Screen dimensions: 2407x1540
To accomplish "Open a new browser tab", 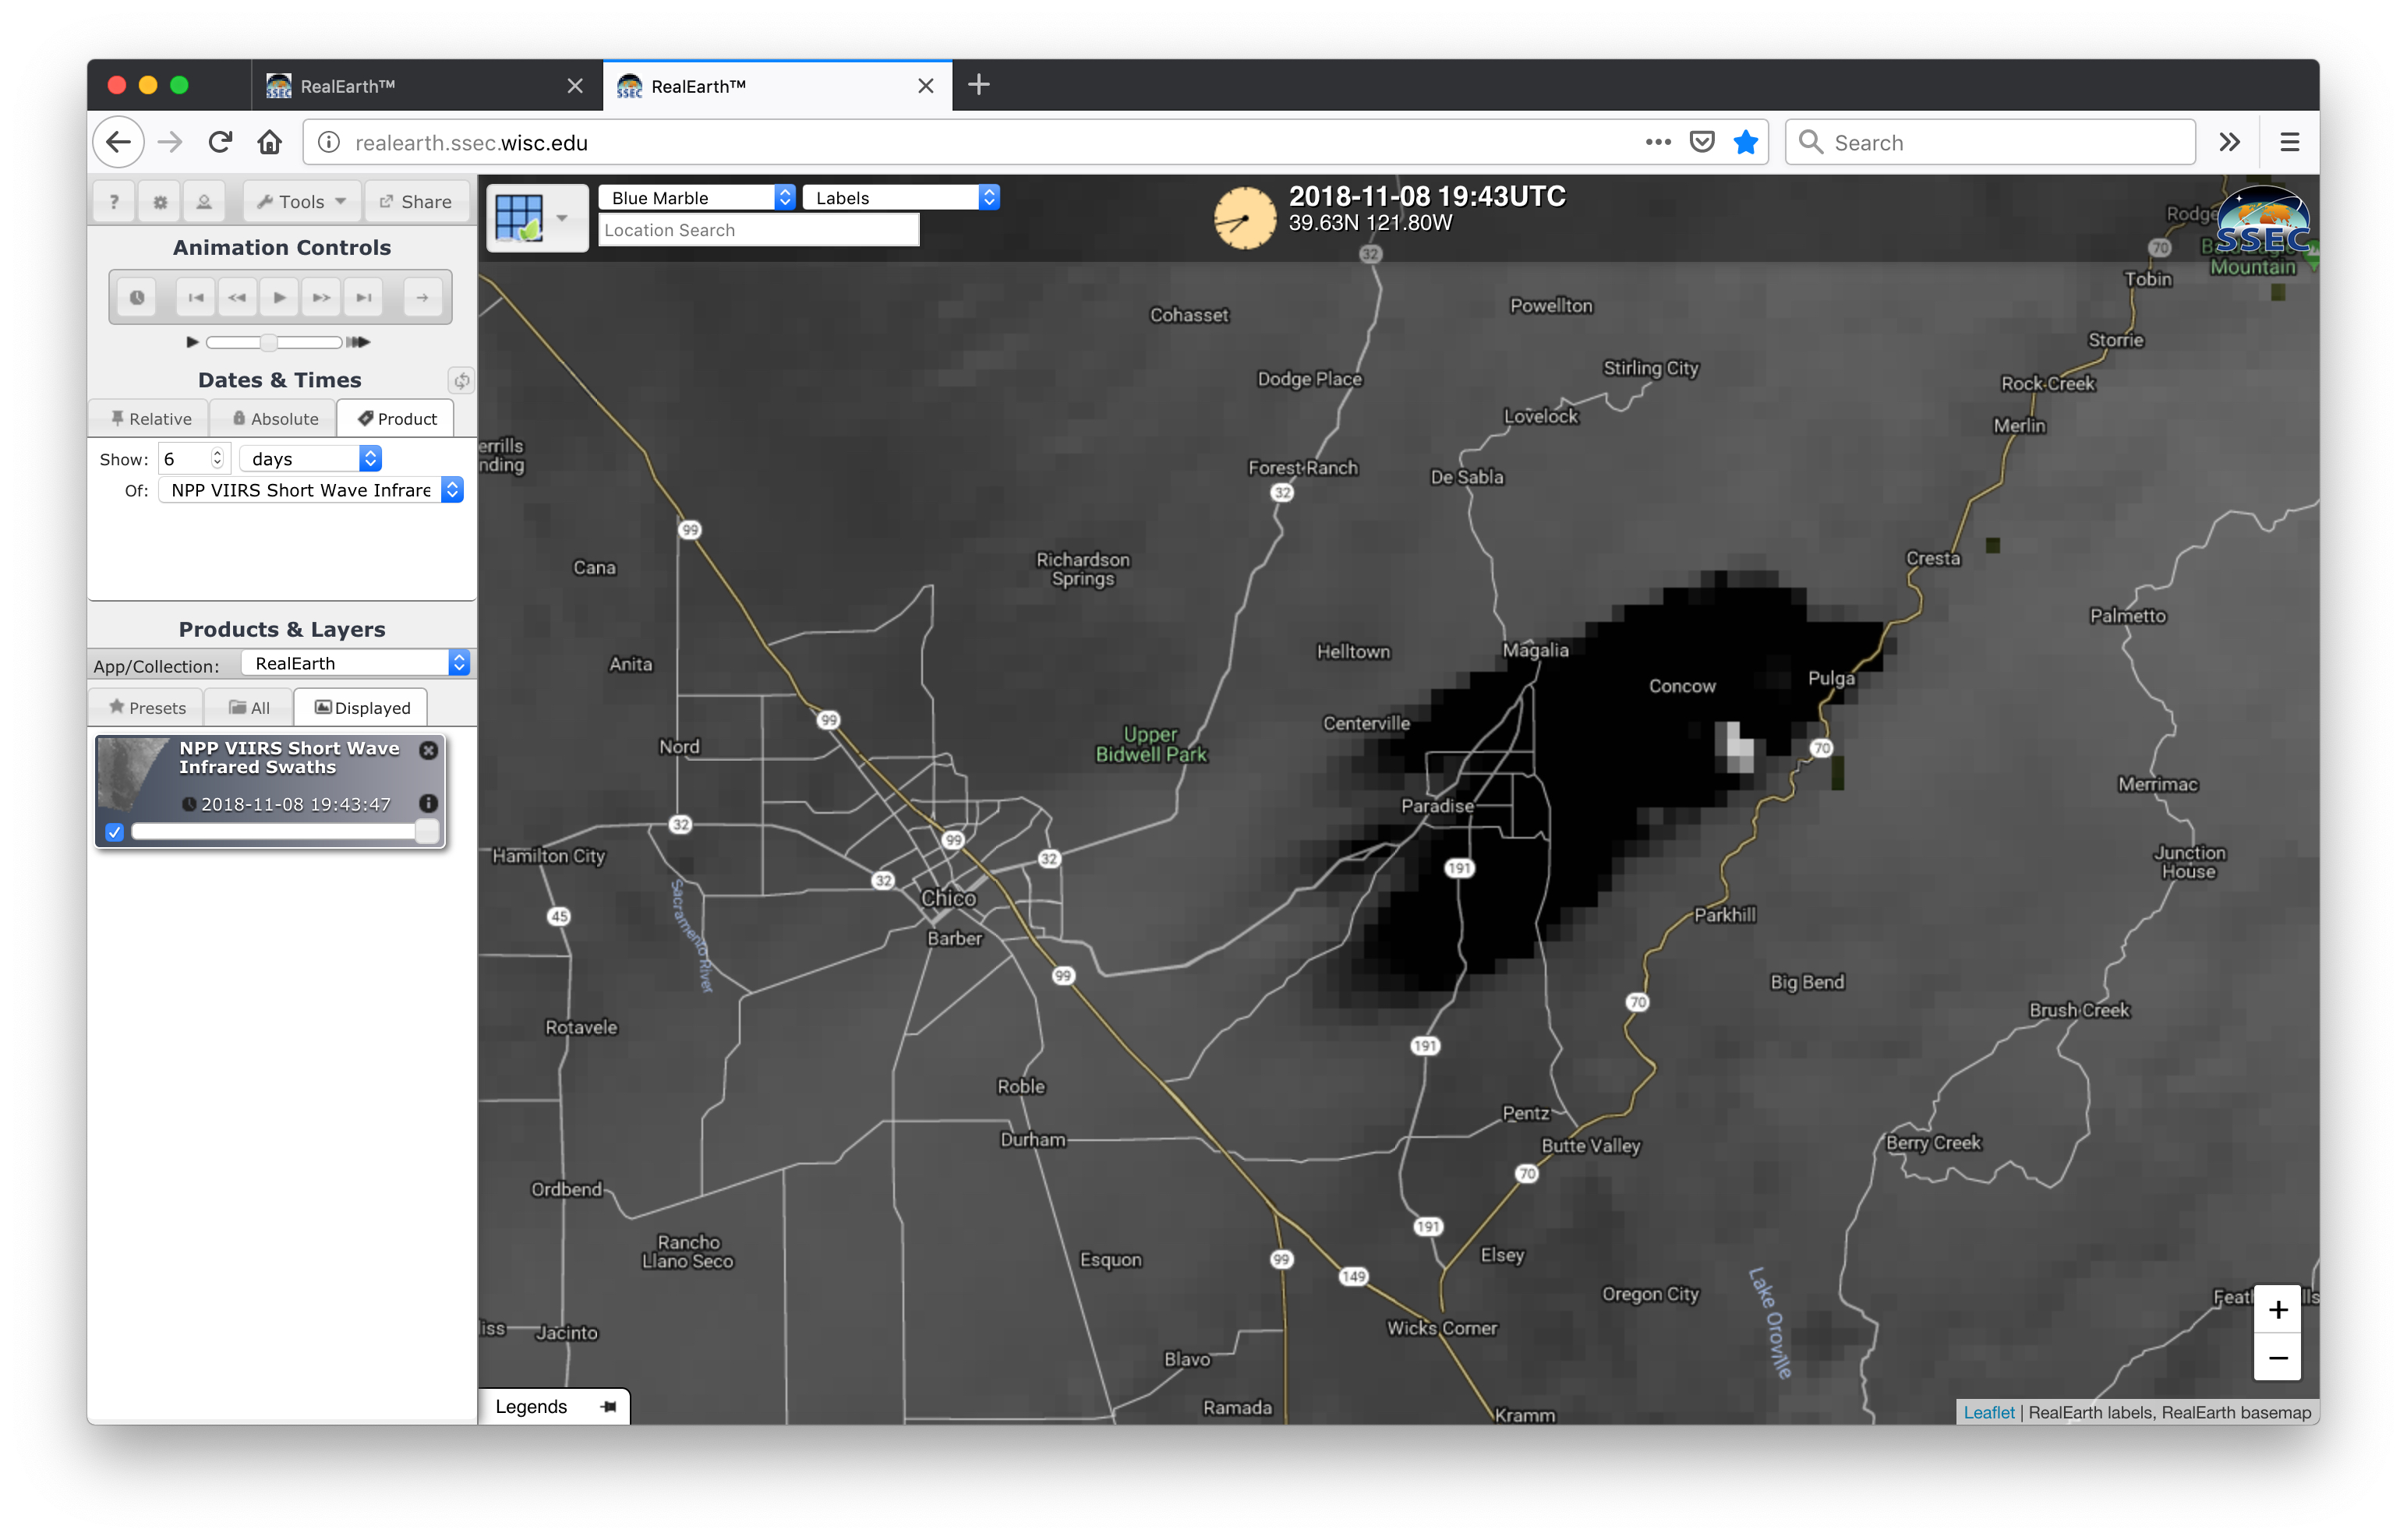I will click(x=979, y=85).
